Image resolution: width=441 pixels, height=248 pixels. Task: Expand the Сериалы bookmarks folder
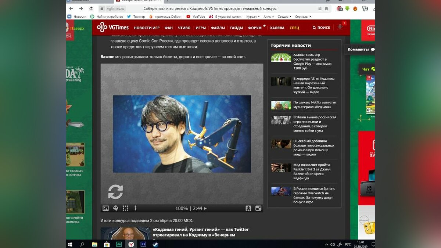click(303, 17)
